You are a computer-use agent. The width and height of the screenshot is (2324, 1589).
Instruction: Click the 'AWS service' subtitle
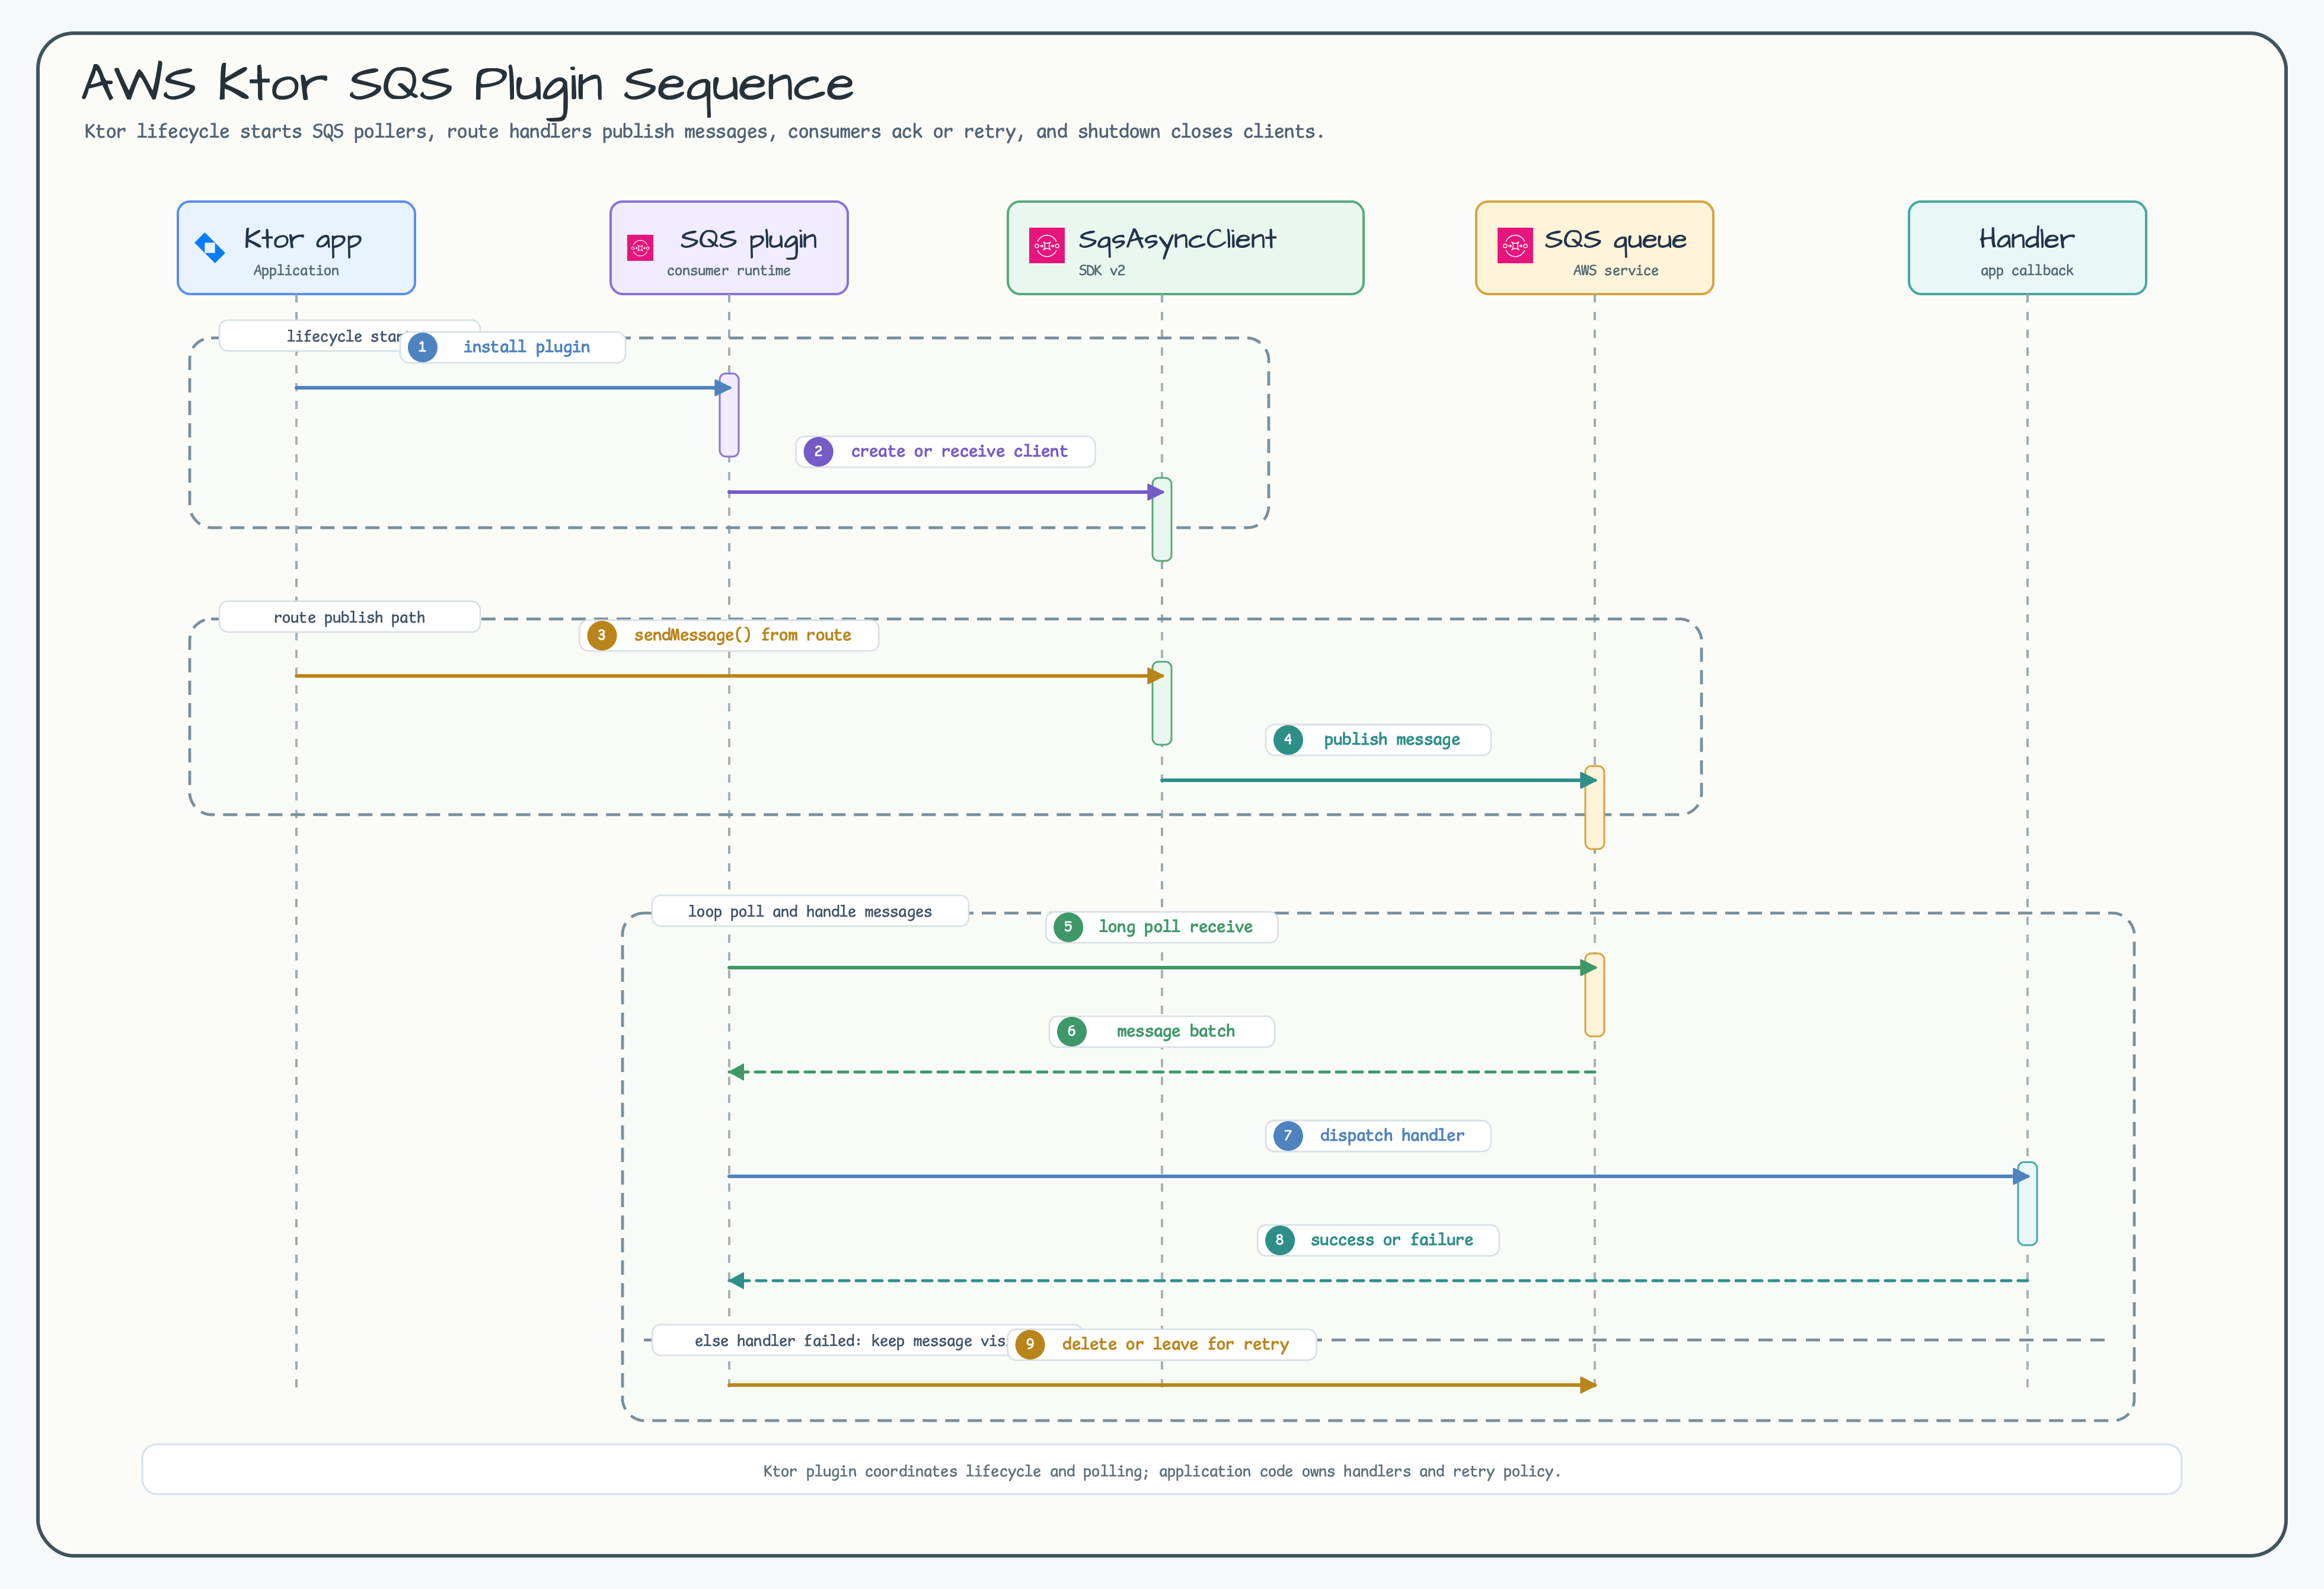[1615, 271]
